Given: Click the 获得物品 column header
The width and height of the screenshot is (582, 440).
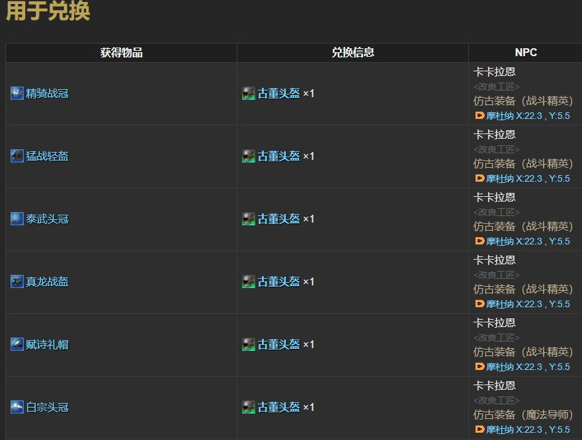Looking at the screenshot, I should tap(122, 53).
